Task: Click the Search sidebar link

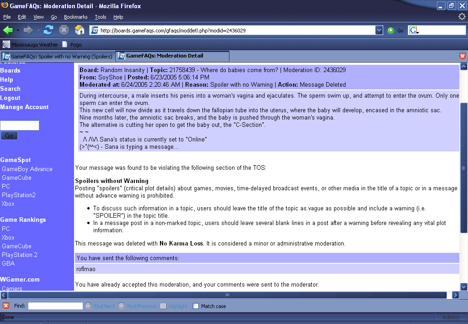Action: pos(10,89)
